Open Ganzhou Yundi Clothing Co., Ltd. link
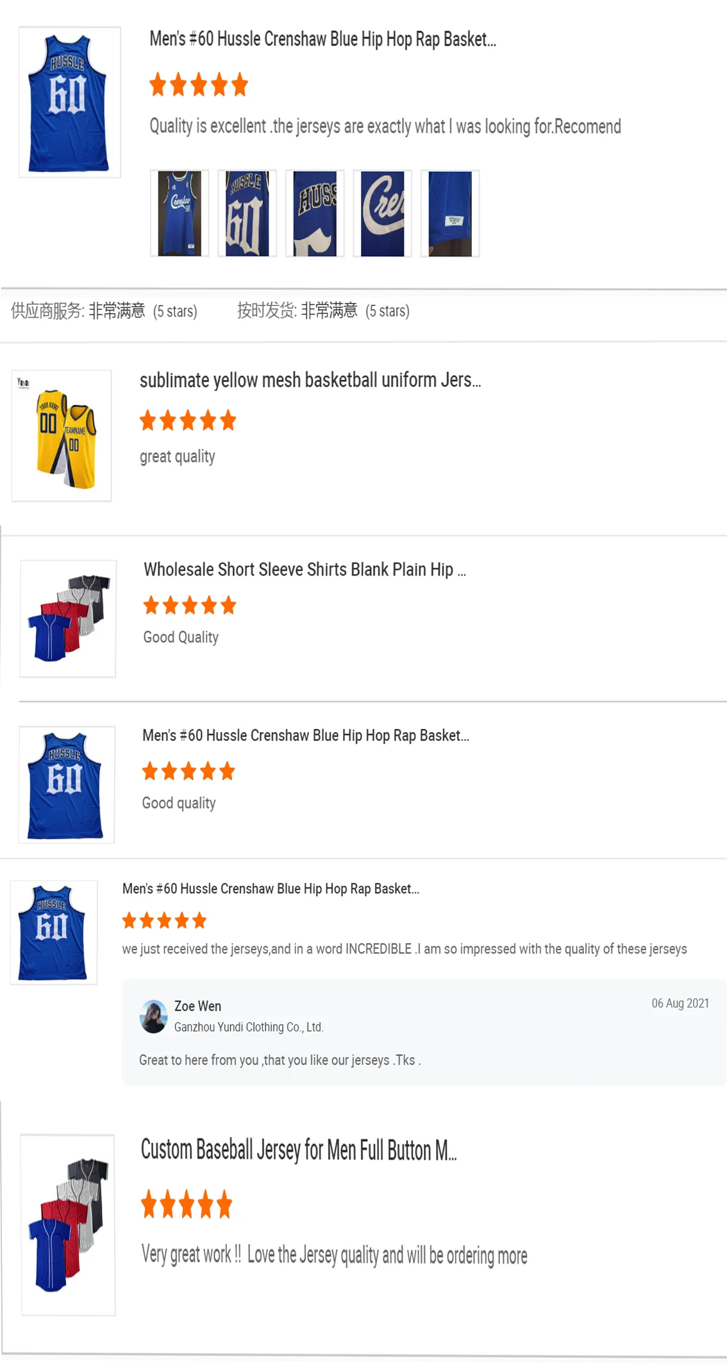The width and height of the screenshot is (727, 1364). 249,1027
